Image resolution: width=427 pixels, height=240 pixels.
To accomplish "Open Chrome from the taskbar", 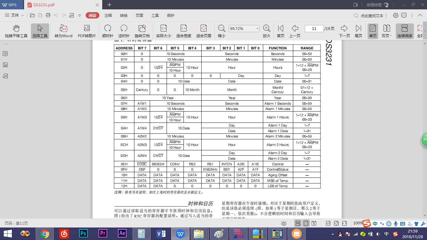I will (44, 234).
